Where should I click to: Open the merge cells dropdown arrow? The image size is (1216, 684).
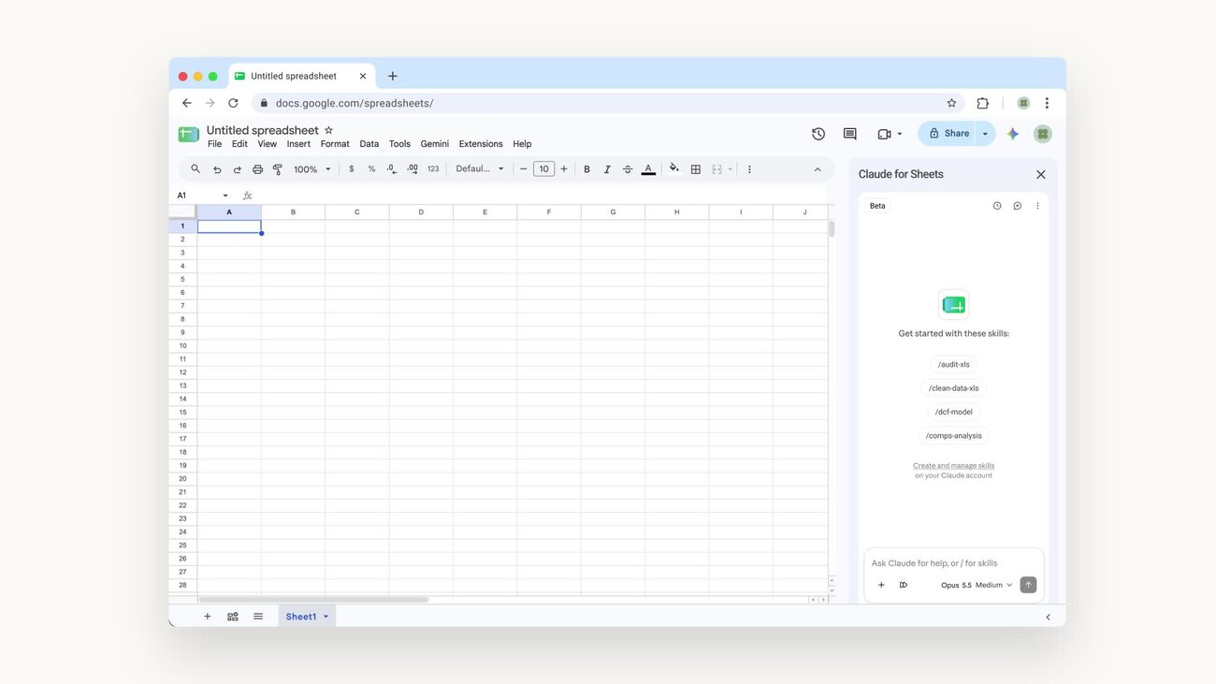(730, 169)
